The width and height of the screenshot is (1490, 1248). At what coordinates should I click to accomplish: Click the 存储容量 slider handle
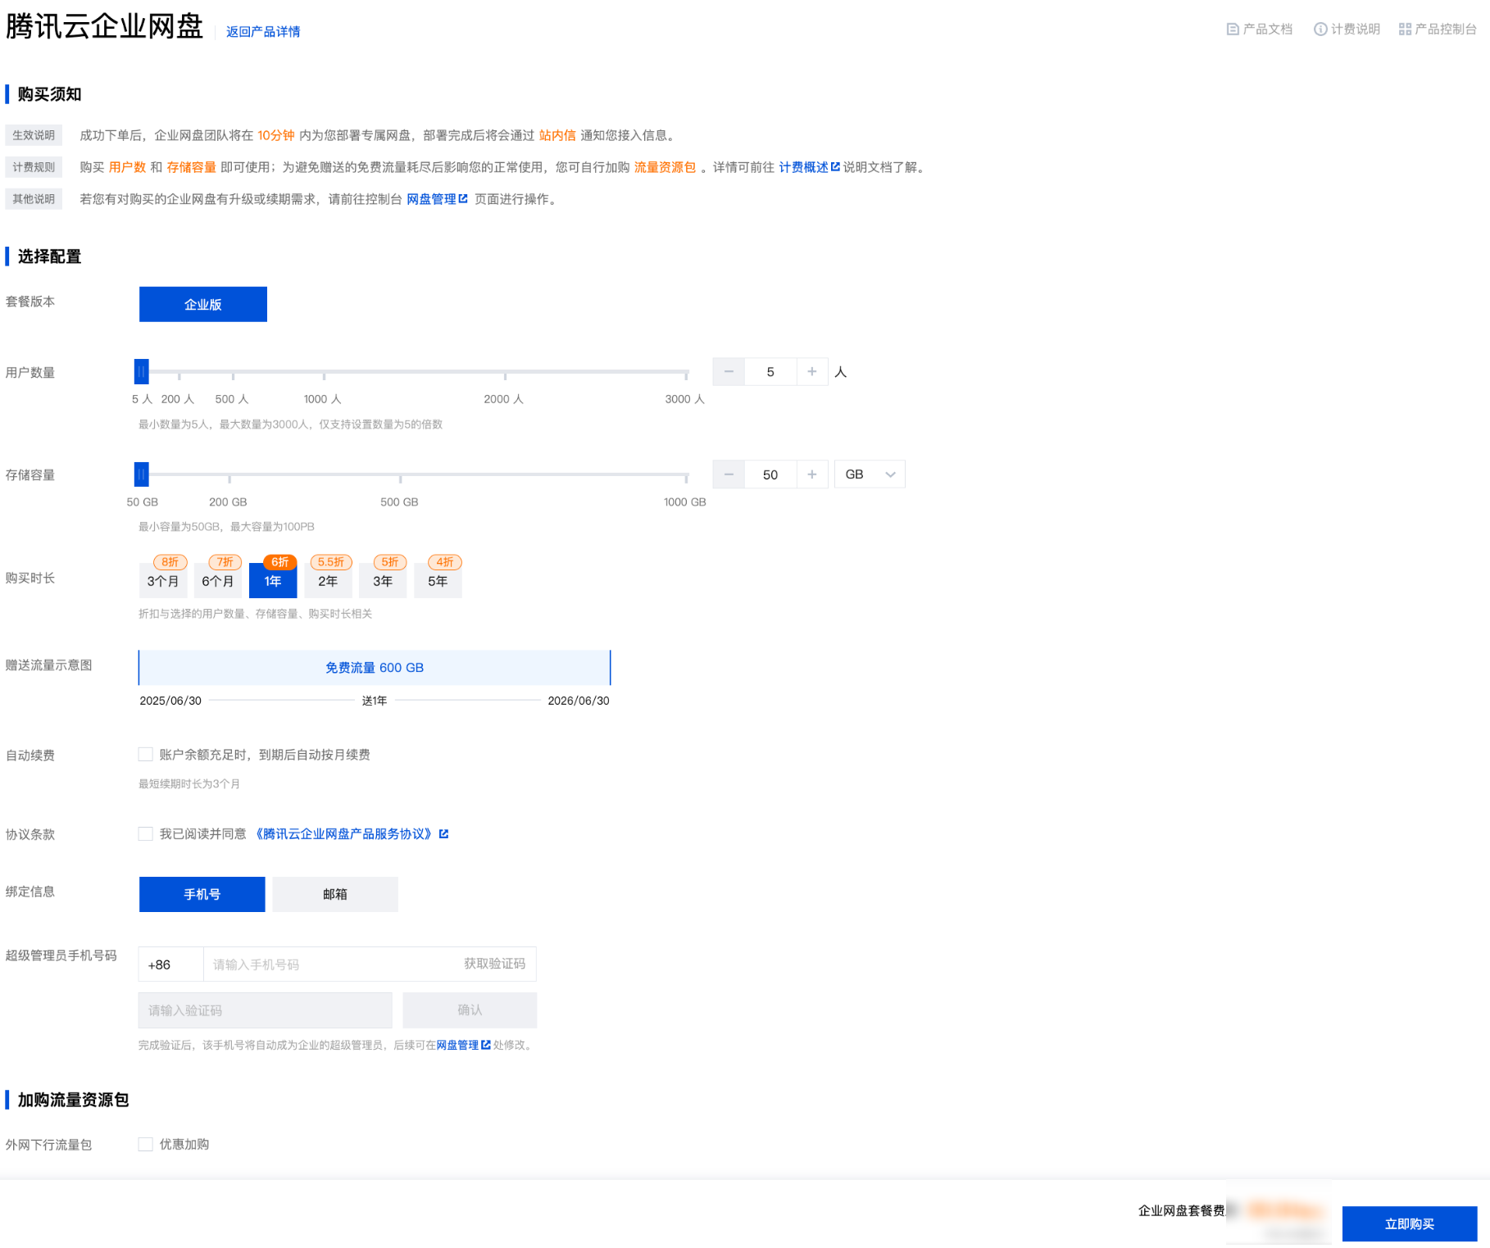coord(142,474)
